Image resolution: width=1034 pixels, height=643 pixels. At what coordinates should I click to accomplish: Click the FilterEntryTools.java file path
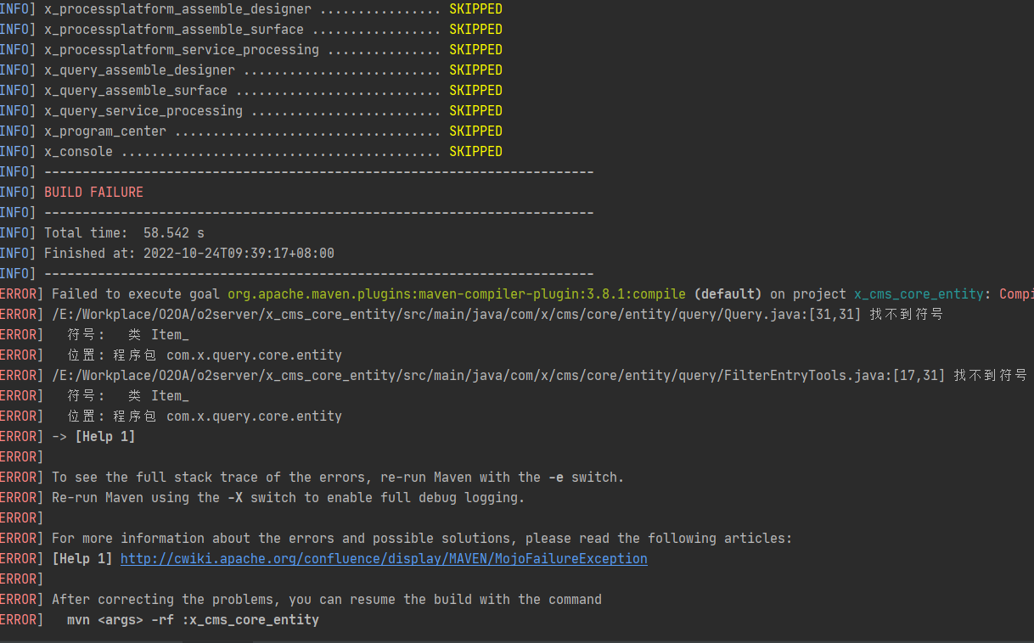497,376
